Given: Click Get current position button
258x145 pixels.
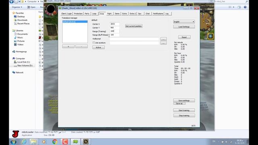Looking at the screenshot, I should click(x=133, y=26).
